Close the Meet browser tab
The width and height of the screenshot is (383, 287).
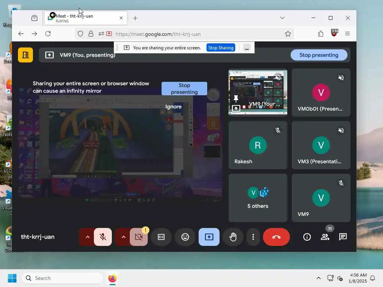click(121, 18)
